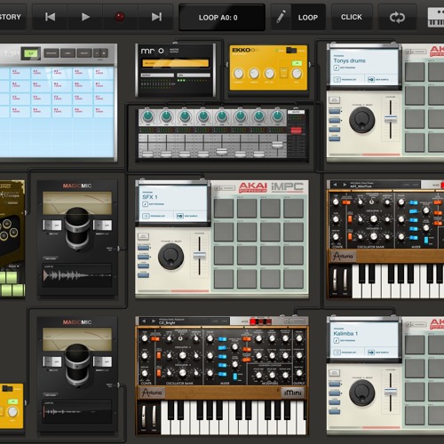Jump to end with skip-forward button
The height and width of the screenshot is (444, 444).
point(156,17)
